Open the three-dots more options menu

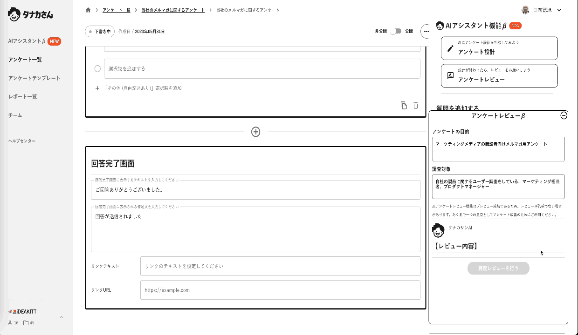point(425,31)
